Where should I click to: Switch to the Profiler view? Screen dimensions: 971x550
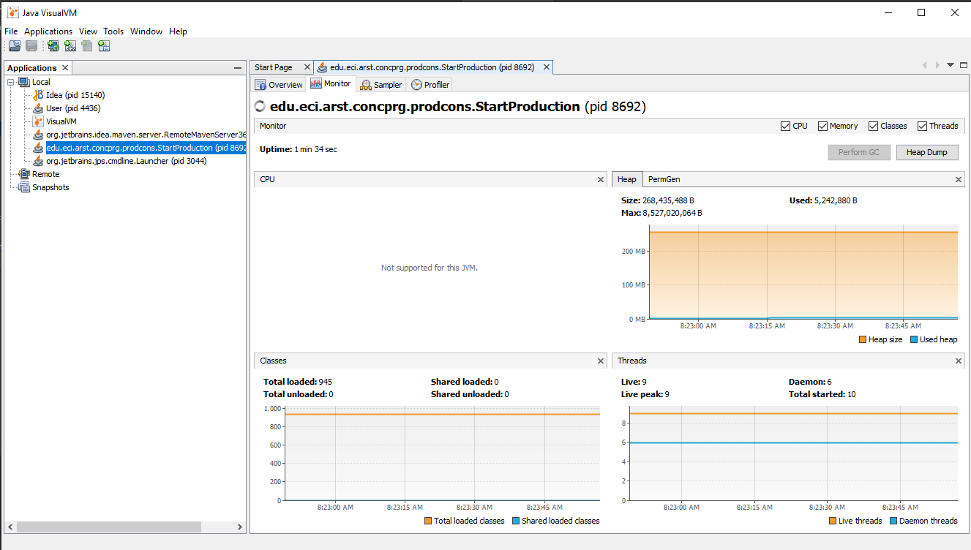click(x=430, y=84)
